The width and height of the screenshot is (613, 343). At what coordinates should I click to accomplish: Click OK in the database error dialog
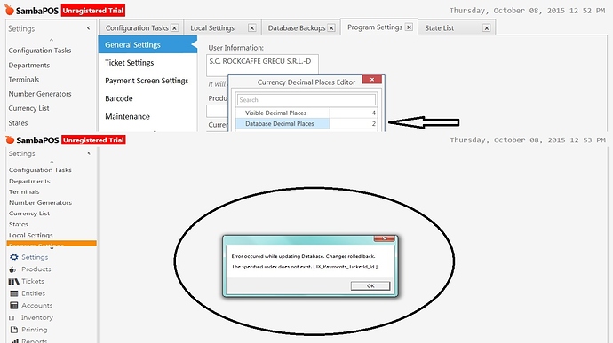point(370,286)
